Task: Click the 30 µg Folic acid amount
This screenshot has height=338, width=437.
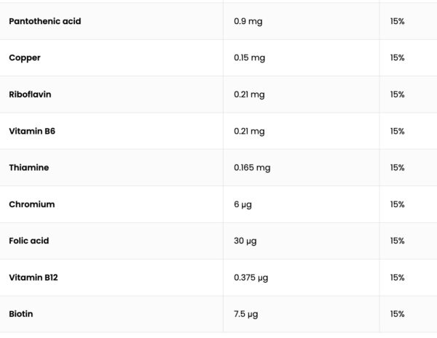Action: click(245, 241)
